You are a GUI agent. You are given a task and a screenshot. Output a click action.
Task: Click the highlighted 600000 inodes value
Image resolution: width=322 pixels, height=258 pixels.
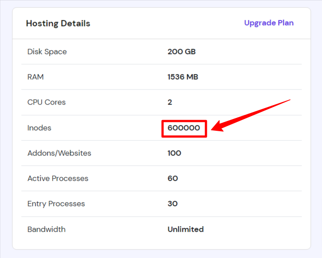point(184,128)
